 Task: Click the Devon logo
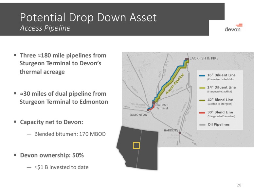(233, 28)
